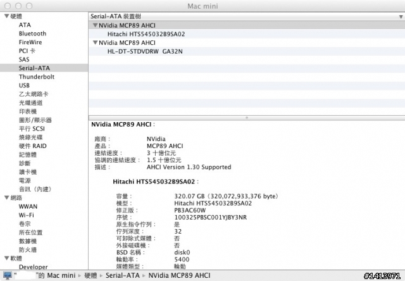Image resolution: width=405 pixels, height=281 pixels.
Task: Click the revision value PB3AC60W
Action: (190, 210)
